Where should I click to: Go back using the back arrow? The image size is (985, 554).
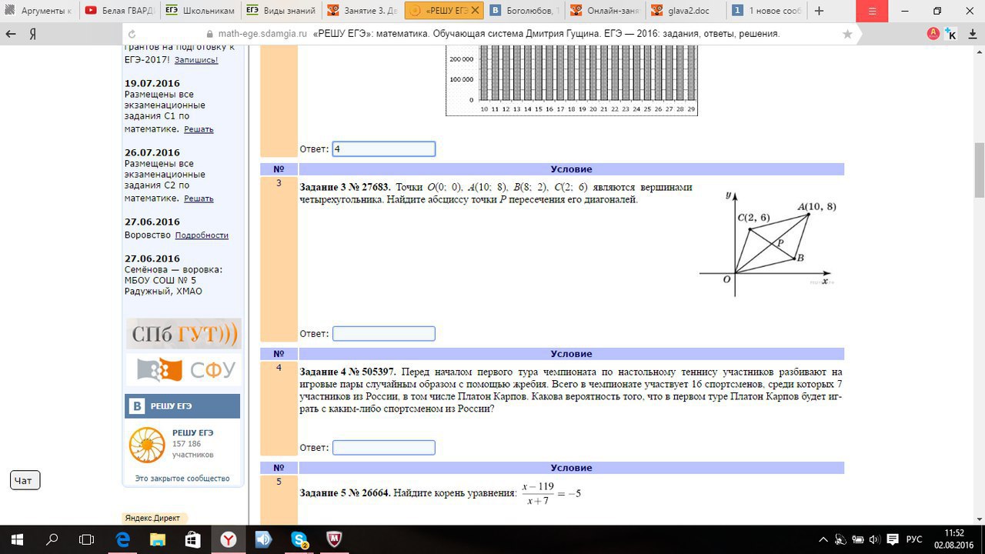(10, 34)
